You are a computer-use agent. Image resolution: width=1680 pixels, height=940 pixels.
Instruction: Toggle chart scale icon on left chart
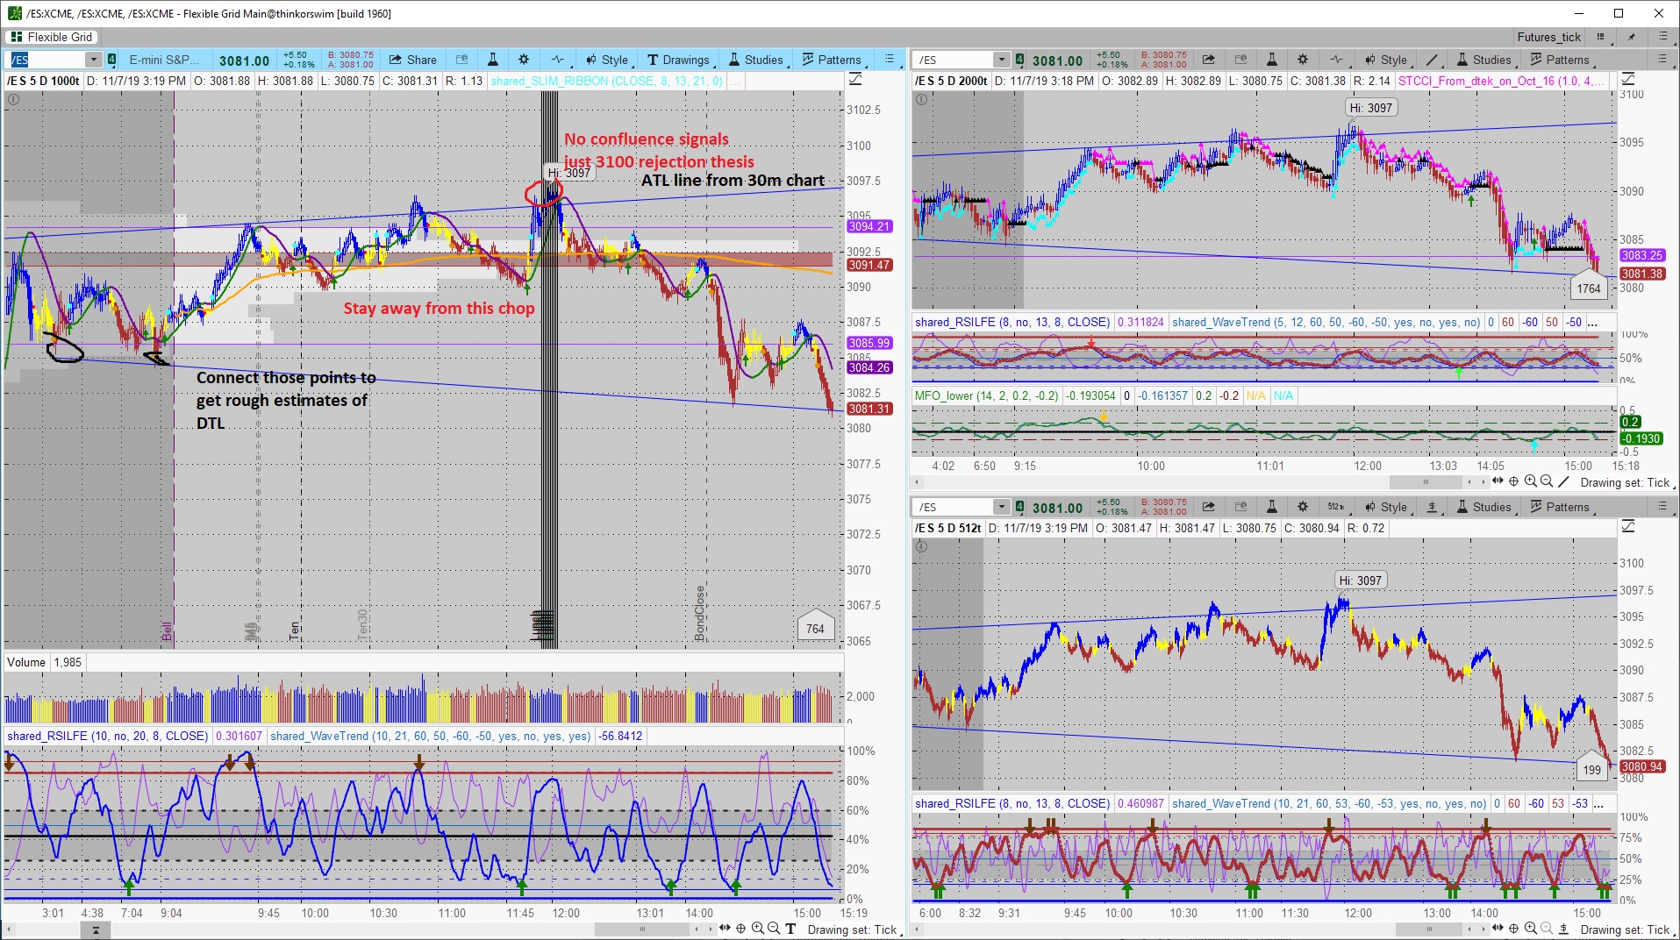pos(855,80)
